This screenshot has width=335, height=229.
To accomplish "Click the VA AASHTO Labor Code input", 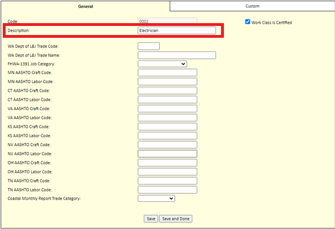I will 167,118.
